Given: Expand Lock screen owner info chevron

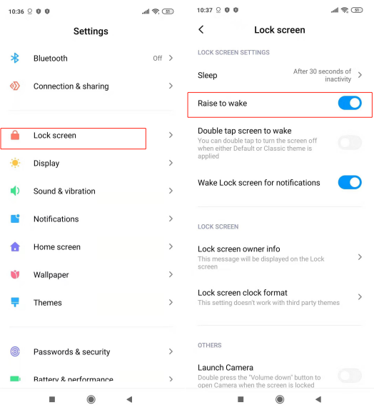Looking at the screenshot, I should (360, 257).
